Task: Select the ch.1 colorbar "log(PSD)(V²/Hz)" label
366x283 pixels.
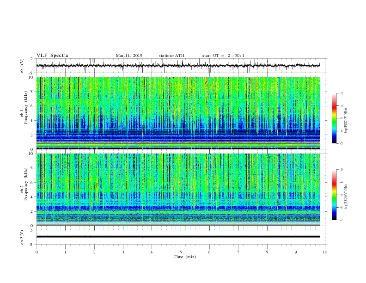Action: pos(346,121)
